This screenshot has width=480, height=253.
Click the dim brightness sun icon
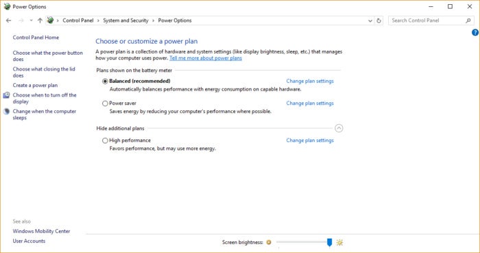[x=269, y=242]
